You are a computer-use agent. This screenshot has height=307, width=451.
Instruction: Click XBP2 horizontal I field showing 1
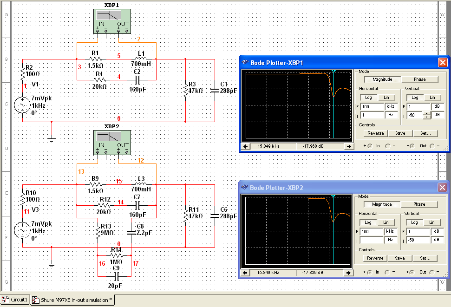(x=372, y=240)
